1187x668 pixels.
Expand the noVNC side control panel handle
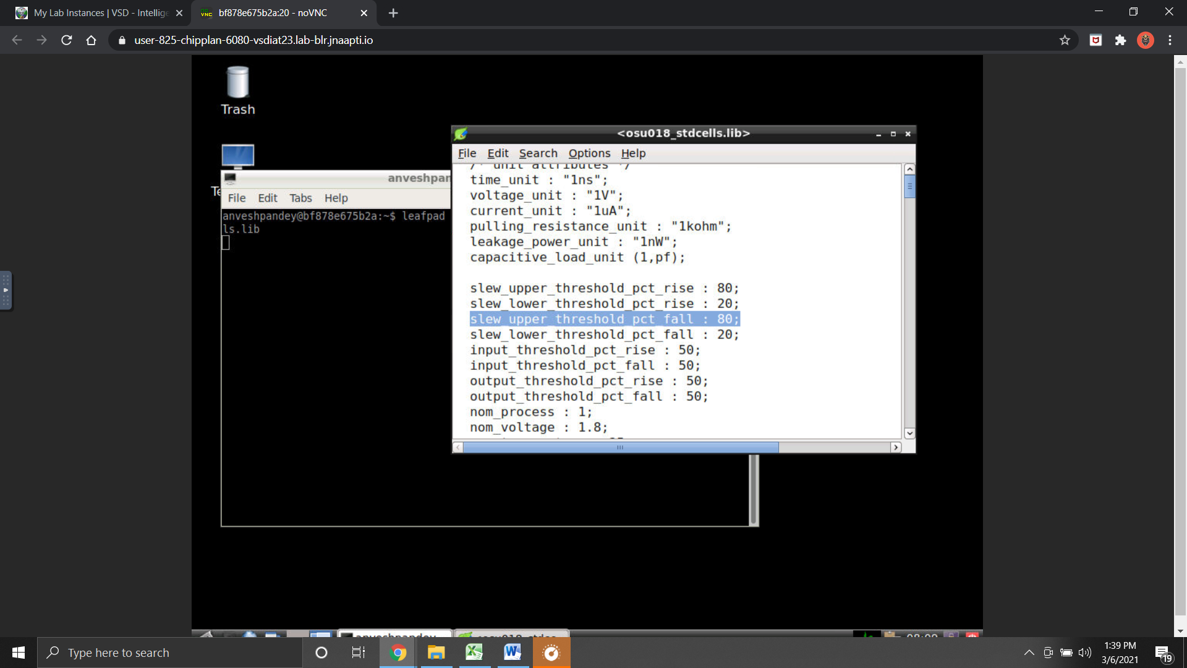click(6, 289)
